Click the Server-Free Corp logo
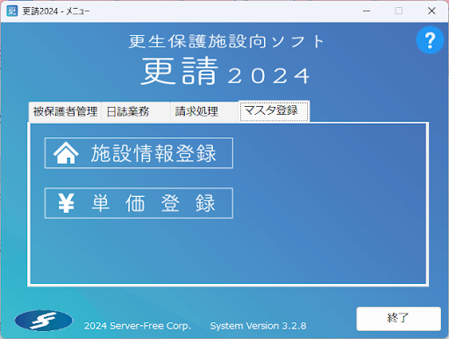Screen dimensions: 449x339 [x=44, y=321]
